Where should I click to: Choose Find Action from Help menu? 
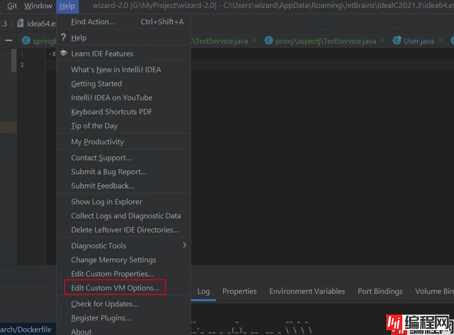[93, 22]
